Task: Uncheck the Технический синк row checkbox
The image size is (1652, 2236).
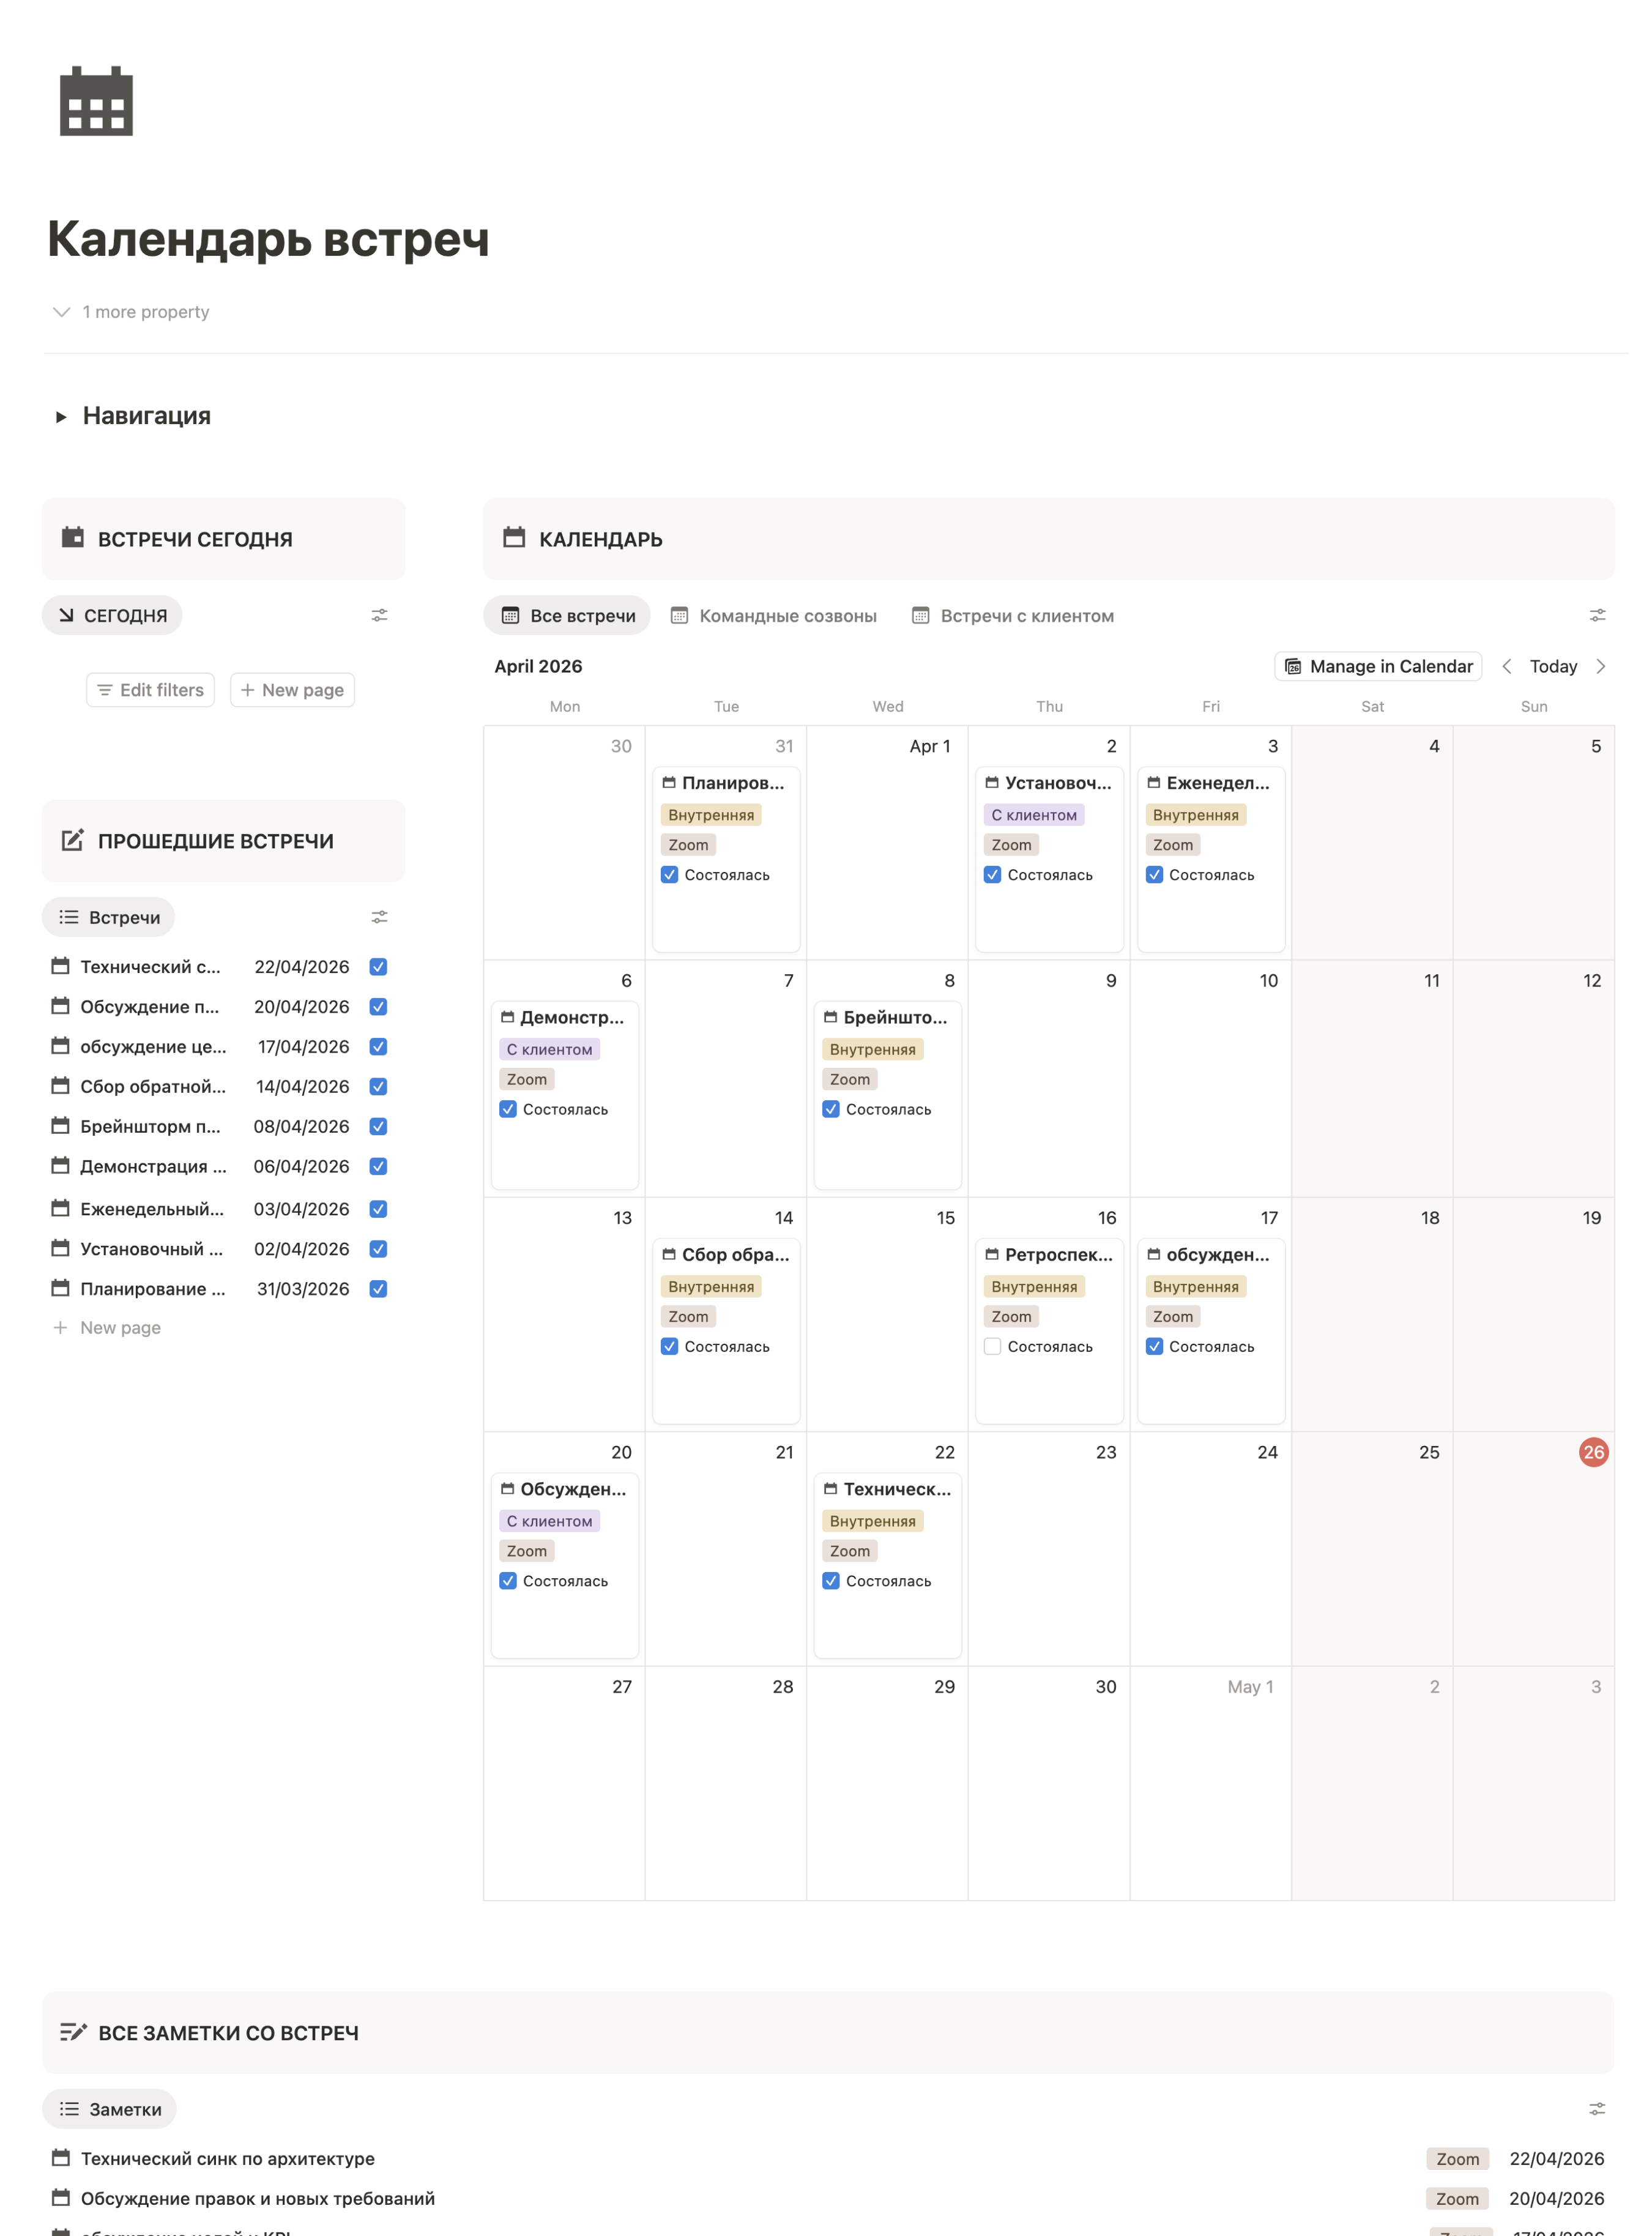Action: point(378,966)
